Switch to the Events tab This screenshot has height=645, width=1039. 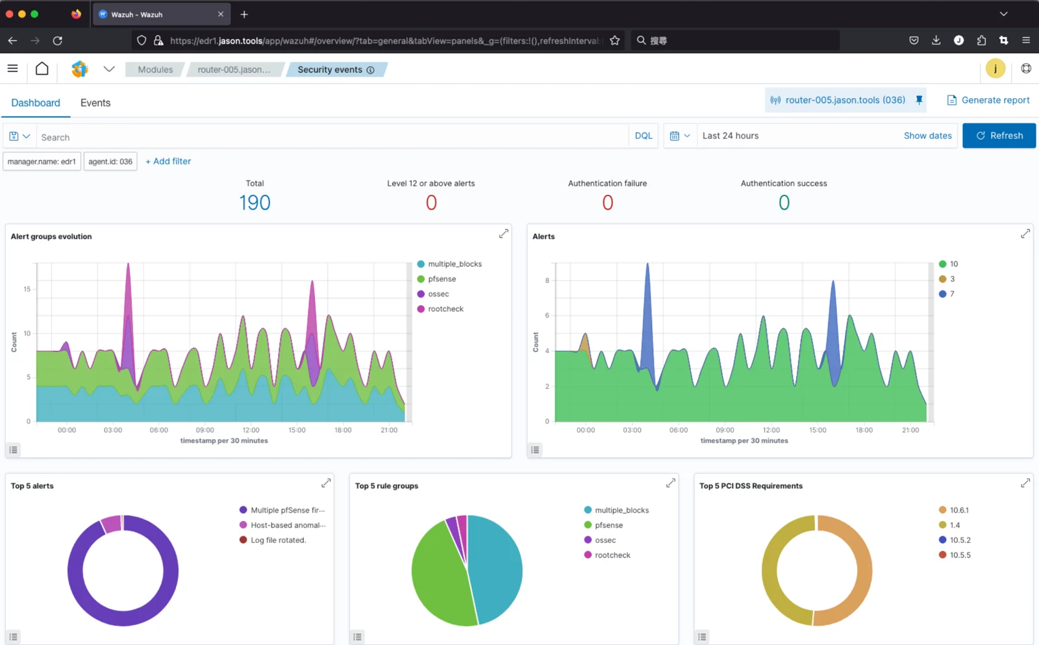pos(95,103)
